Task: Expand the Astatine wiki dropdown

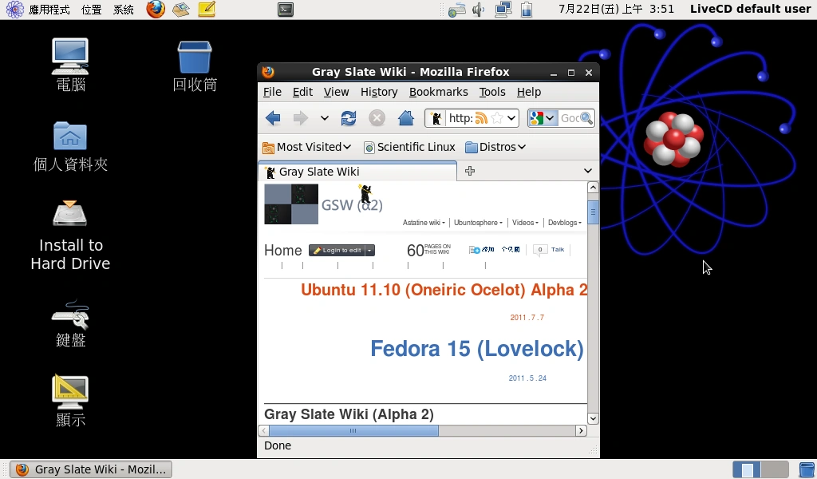Action: (x=424, y=223)
